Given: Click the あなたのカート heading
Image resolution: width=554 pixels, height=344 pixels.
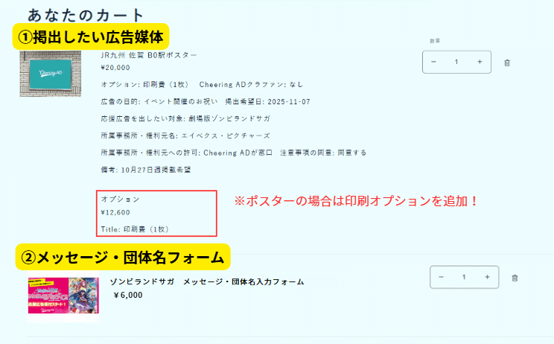Looking at the screenshot, I should click(x=86, y=15).
